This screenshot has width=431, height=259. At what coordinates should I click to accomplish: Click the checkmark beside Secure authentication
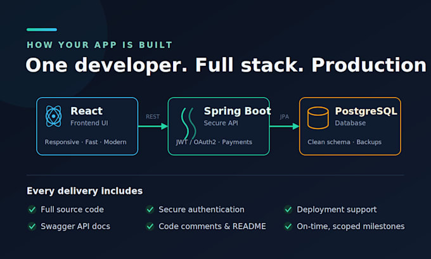(150, 210)
